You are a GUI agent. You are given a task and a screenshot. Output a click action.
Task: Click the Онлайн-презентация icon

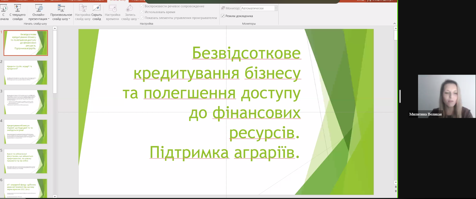tap(39, 8)
